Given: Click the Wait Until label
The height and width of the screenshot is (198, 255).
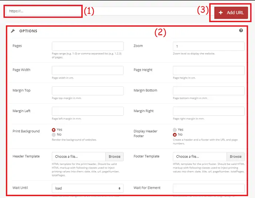Looking at the screenshot, I should pos(20,188).
